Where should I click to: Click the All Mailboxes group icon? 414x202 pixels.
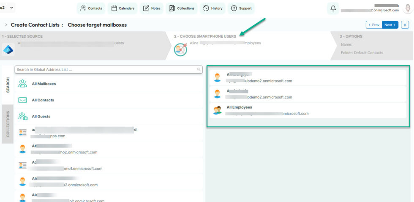click(x=23, y=84)
